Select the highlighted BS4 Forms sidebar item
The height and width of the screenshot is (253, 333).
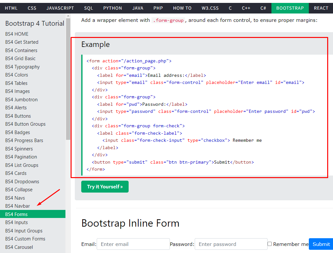(x=33, y=214)
